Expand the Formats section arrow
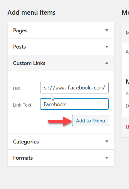Viewport: 129px width, 189px height. (x=107, y=158)
